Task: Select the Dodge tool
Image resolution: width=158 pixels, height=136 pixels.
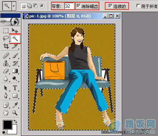Action: 15,79
